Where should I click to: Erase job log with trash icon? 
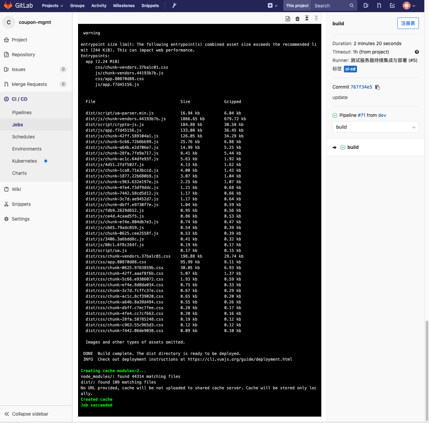pyautogui.click(x=297, y=19)
